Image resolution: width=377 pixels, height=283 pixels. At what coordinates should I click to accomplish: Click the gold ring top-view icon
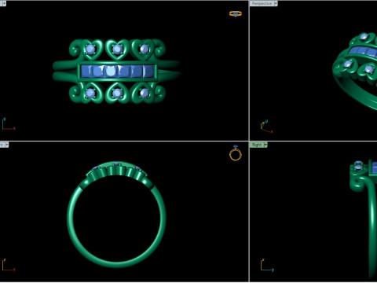tap(236, 14)
